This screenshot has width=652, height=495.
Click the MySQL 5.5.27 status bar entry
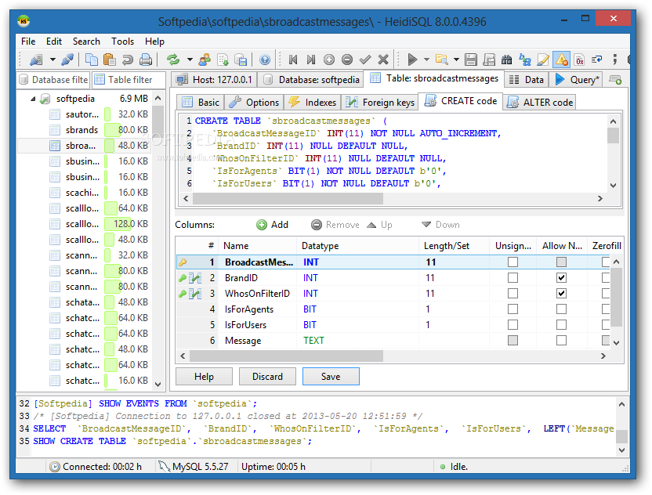click(196, 467)
